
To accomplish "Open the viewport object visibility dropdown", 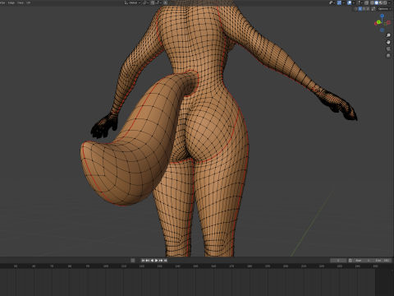I will (332, 2).
